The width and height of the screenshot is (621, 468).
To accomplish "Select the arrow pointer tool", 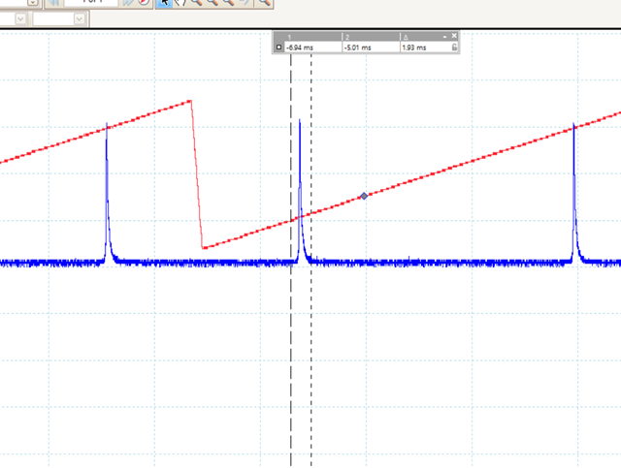I will click(164, 2).
